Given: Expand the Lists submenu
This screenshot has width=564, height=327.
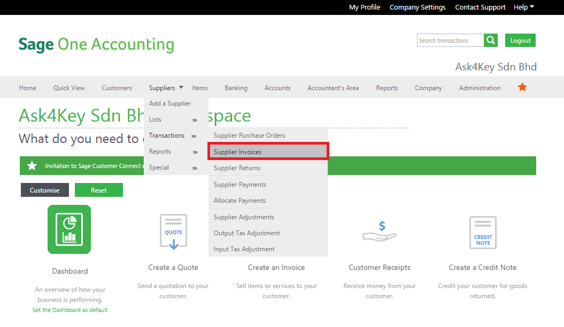Looking at the screenshot, I should (x=173, y=119).
